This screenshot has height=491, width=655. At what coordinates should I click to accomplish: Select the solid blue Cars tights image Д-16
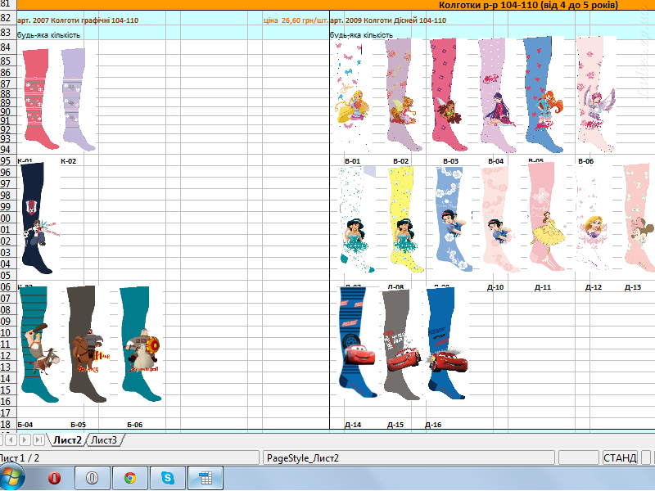(x=447, y=343)
